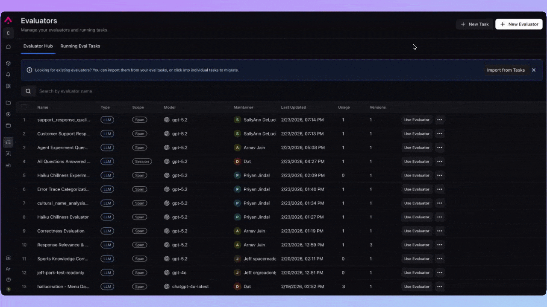Open the actions menu for support_response_quali row
Viewport: 547px width, 307px height.
439,120
